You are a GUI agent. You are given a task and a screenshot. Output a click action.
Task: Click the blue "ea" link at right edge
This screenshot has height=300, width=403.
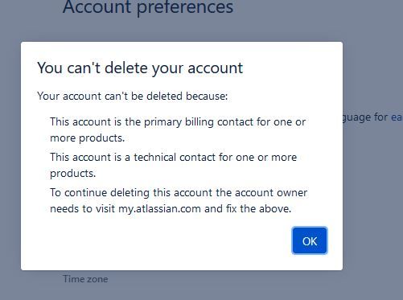coord(397,117)
